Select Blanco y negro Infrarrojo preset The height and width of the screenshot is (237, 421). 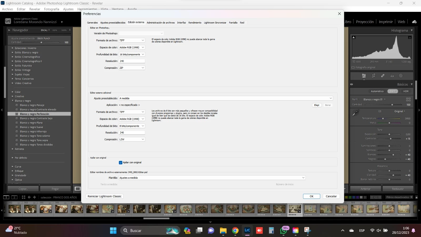click(33, 131)
